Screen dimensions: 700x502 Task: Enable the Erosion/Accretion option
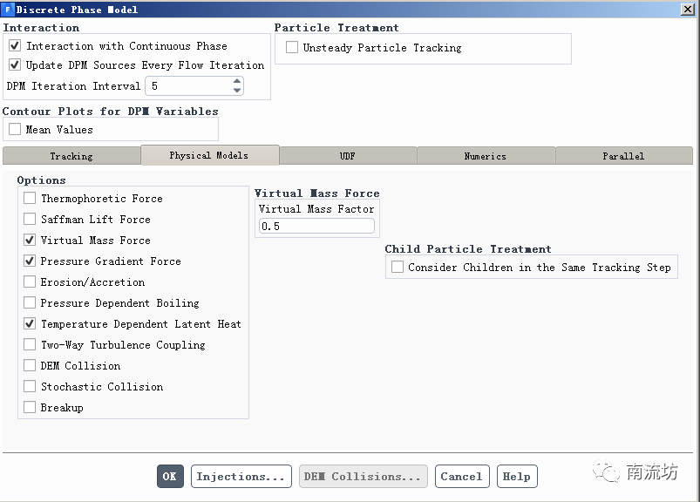pyautogui.click(x=30, y=282)
